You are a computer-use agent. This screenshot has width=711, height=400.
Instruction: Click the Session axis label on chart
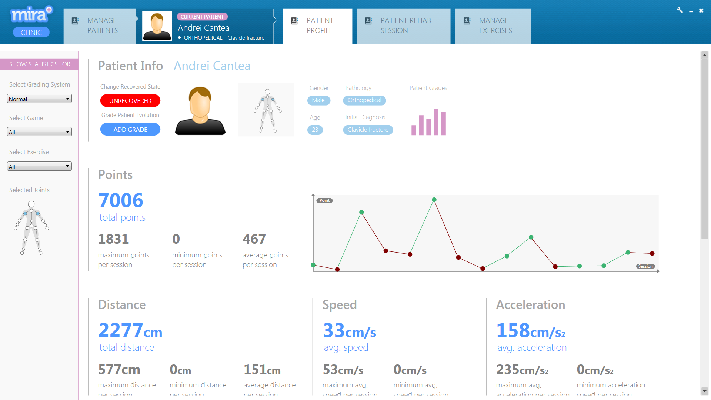pos(645,266)
